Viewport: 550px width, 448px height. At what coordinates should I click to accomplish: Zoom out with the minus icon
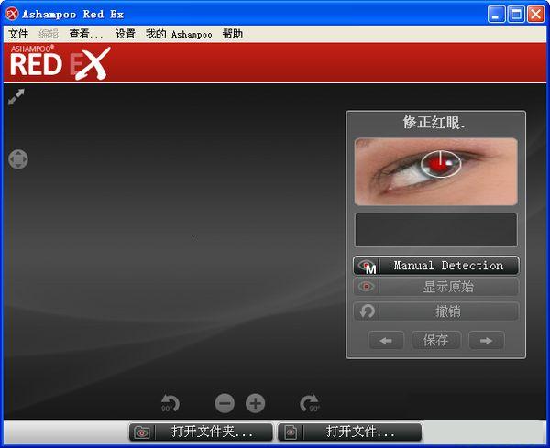[225, 403]
